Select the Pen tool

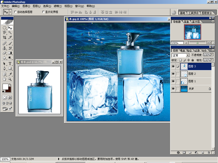[4, 68]
